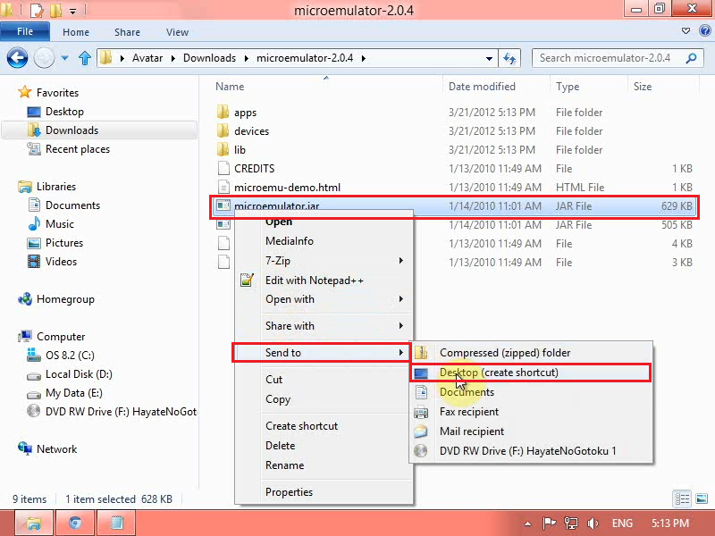The width and height of the screenshot is (715, 536).
Task: Choose Edit with Notepad++
Action: pyautogui.click(x=315, y=281)
